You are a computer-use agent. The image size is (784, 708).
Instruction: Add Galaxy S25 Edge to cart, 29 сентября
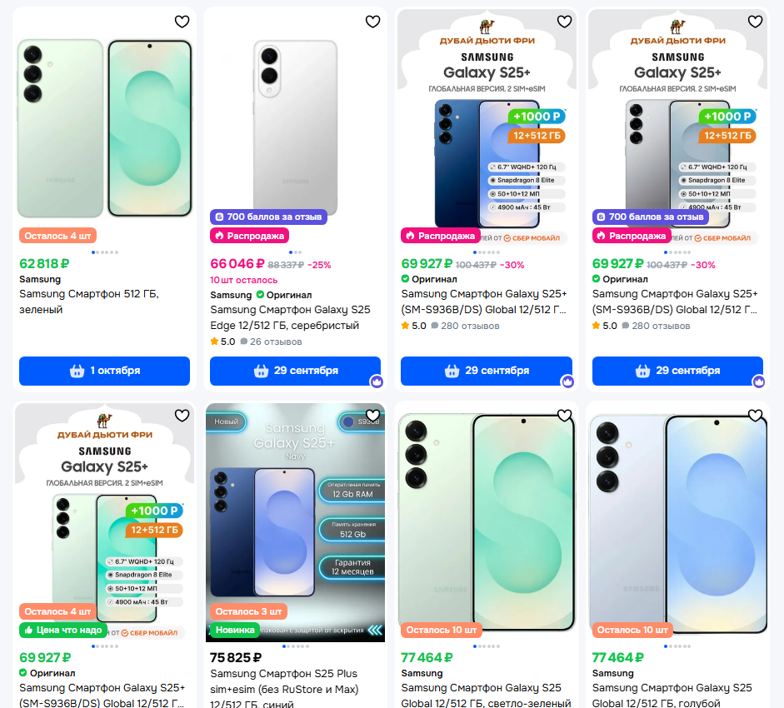pos(296,371)
